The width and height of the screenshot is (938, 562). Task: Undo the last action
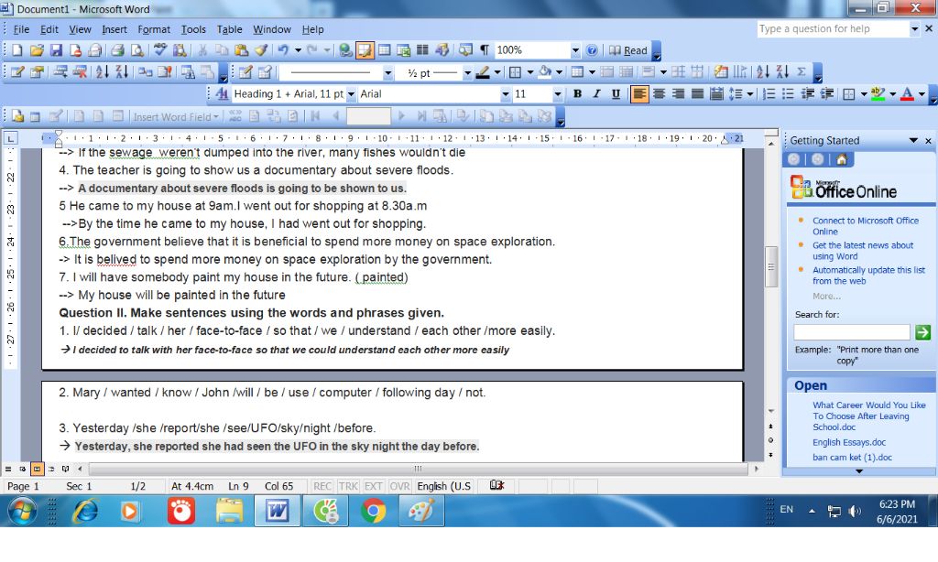pyautogui.click(x=283, y=51)
